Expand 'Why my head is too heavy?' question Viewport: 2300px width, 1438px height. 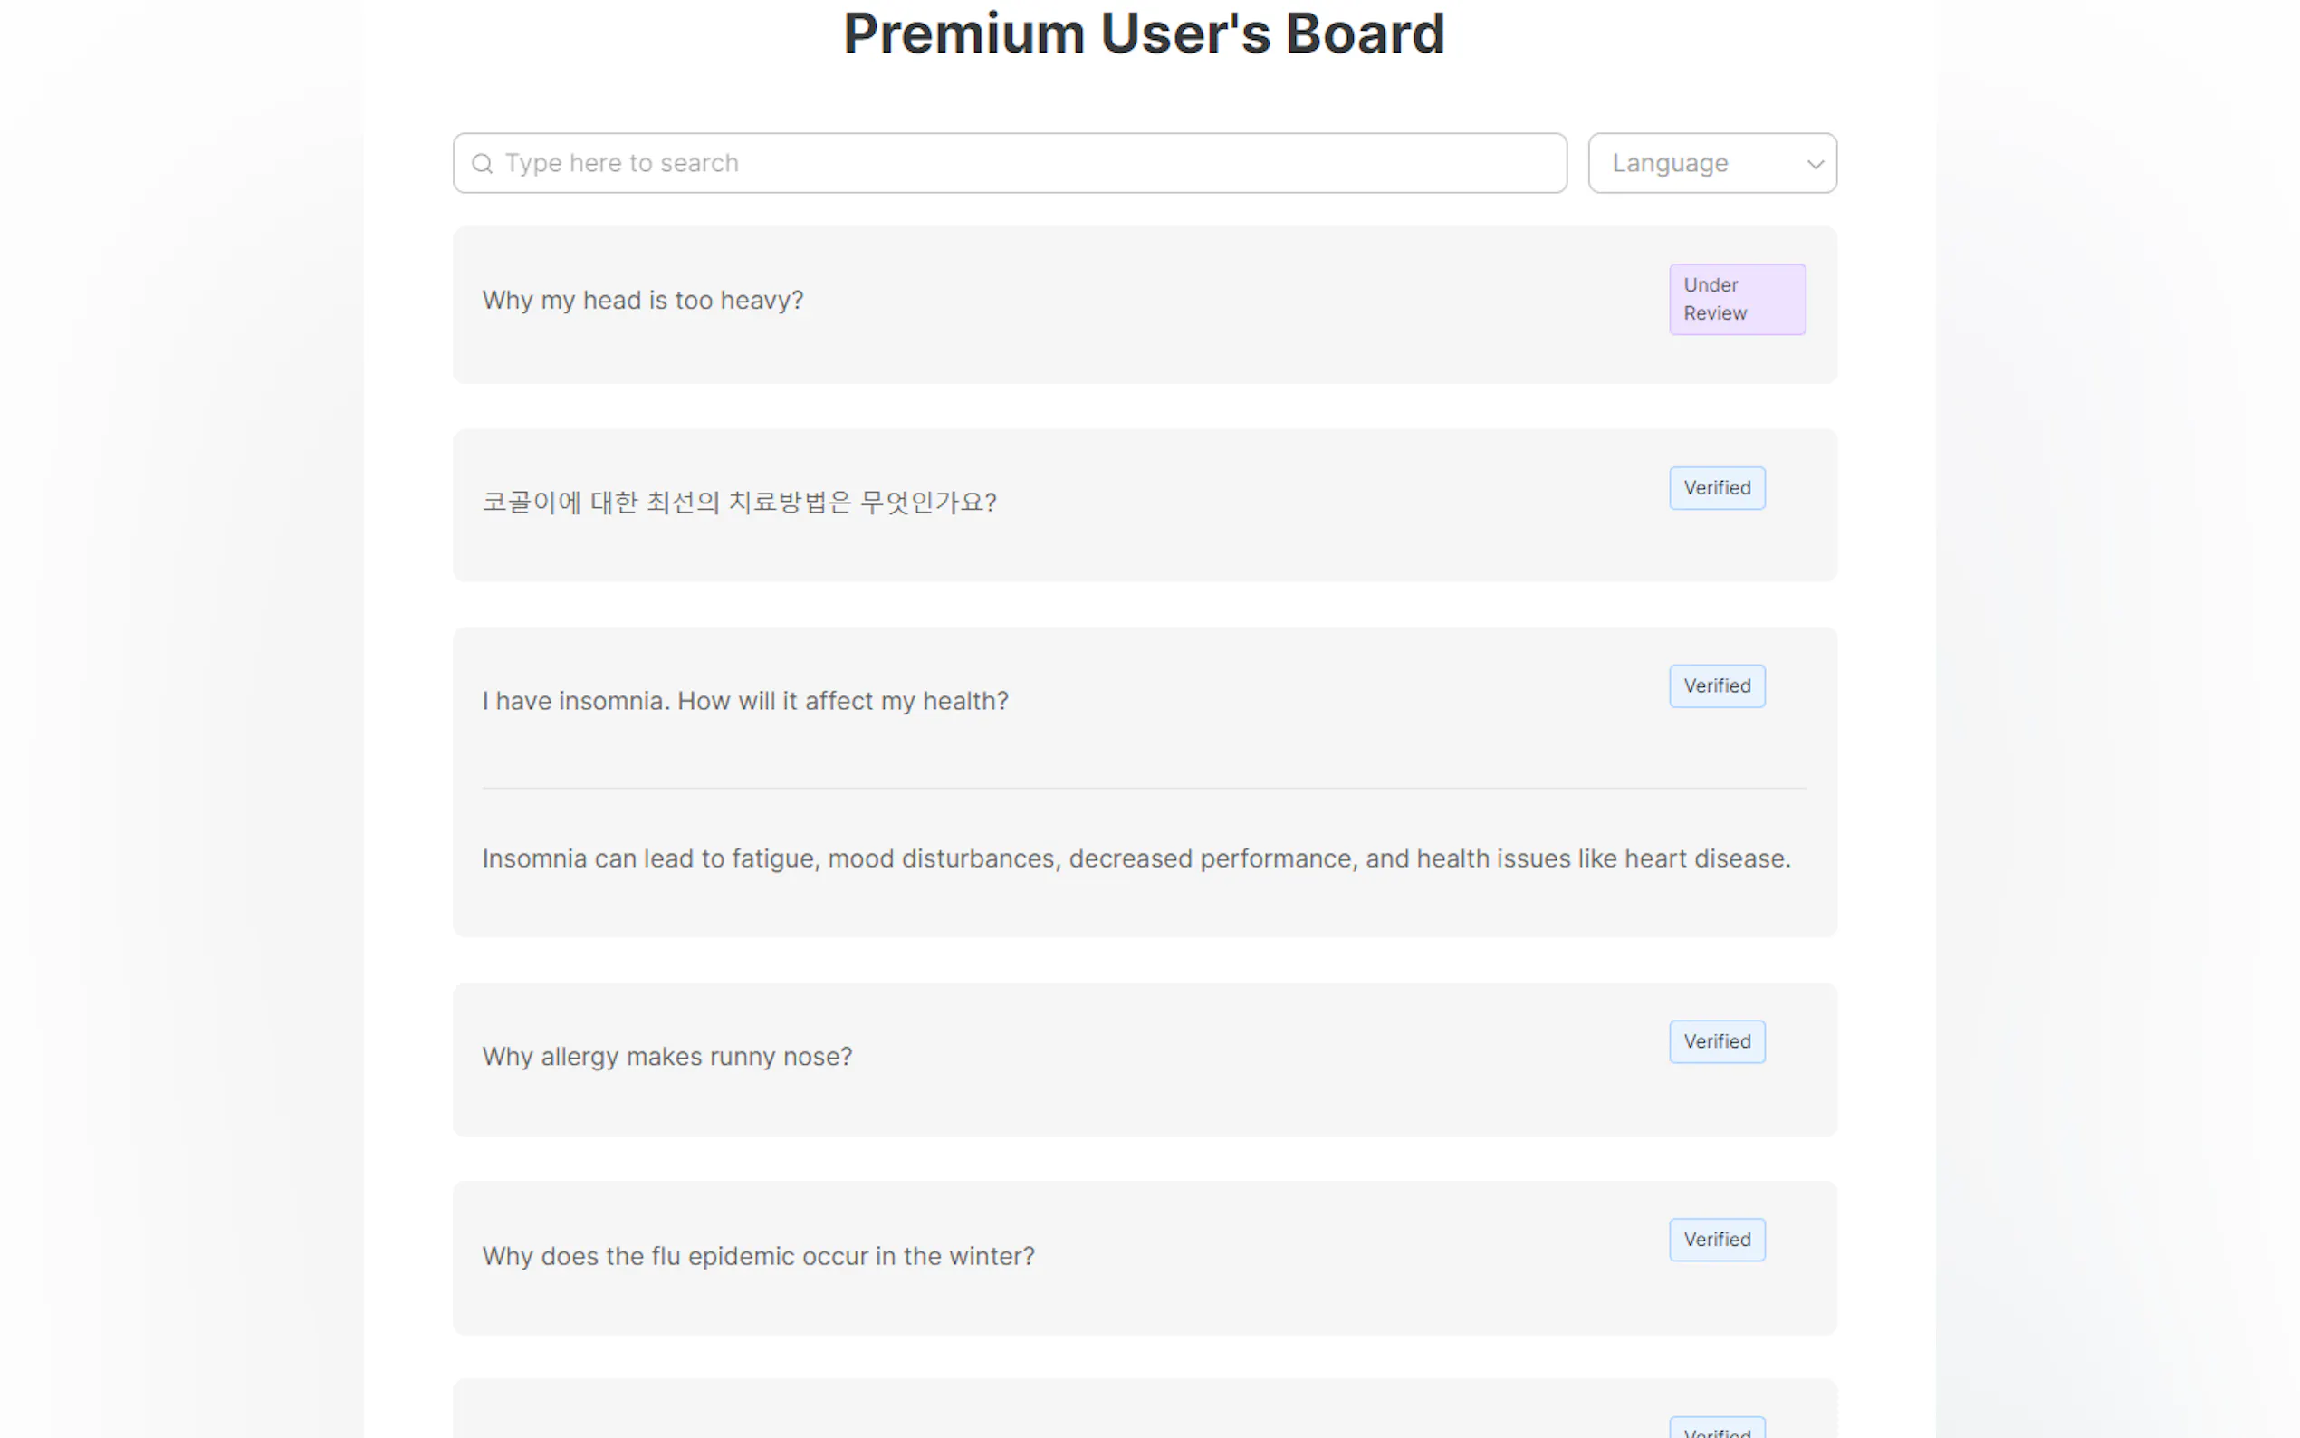tap(643, 301)
